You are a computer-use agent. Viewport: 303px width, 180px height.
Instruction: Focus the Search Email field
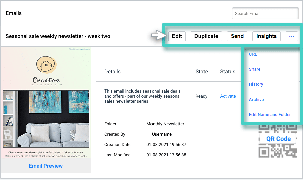coord(265,14)
